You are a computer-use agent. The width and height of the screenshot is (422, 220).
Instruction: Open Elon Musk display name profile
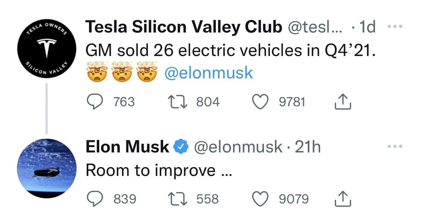[127, 147]
